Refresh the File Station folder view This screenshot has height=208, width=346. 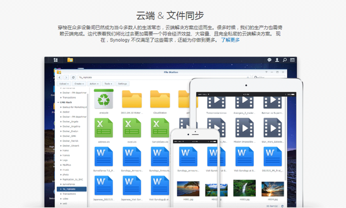click(73, 77)
